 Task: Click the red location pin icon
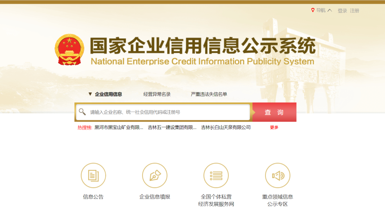point(313,10)
